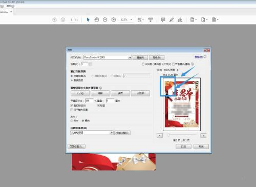
Task: Toggle the labels checkbox
Action: [98, 106]
